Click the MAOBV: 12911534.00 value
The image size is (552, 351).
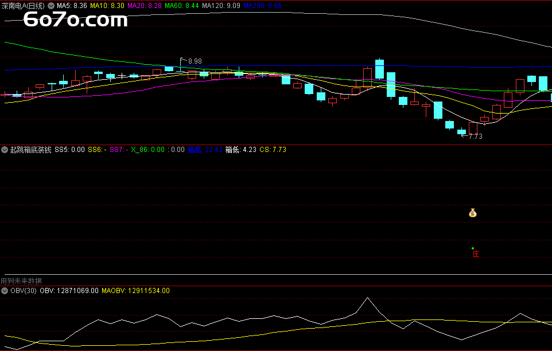click(x=135, y=291)
